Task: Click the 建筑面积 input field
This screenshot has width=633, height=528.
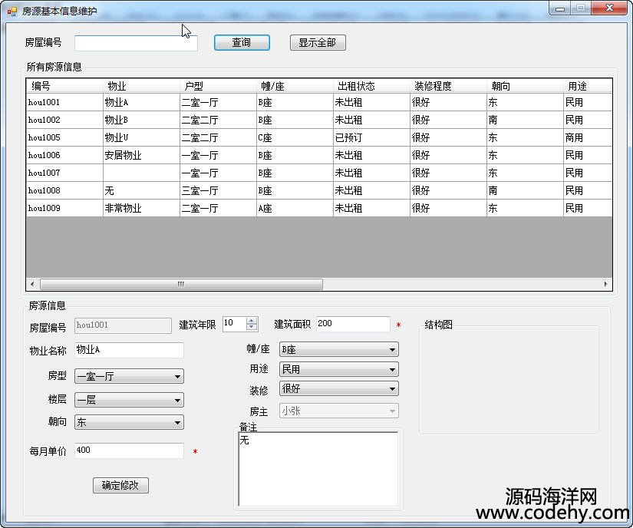Action: [352, 324]
